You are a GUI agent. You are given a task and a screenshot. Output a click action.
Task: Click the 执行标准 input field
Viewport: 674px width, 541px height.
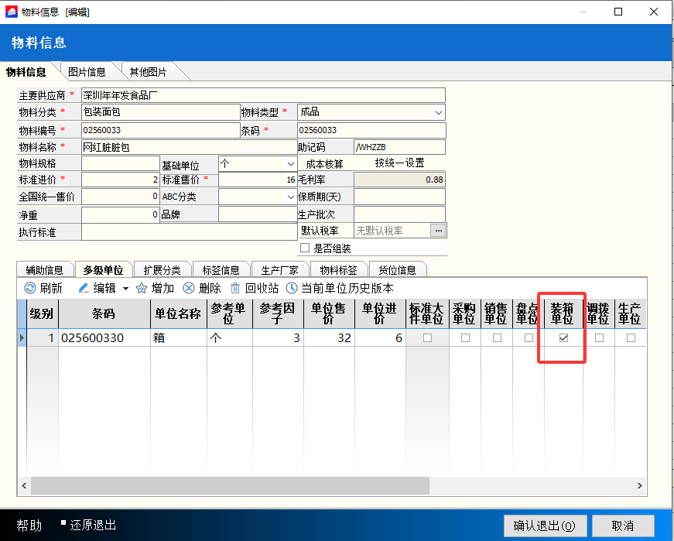pyautogui.click(x=189, y=232)
